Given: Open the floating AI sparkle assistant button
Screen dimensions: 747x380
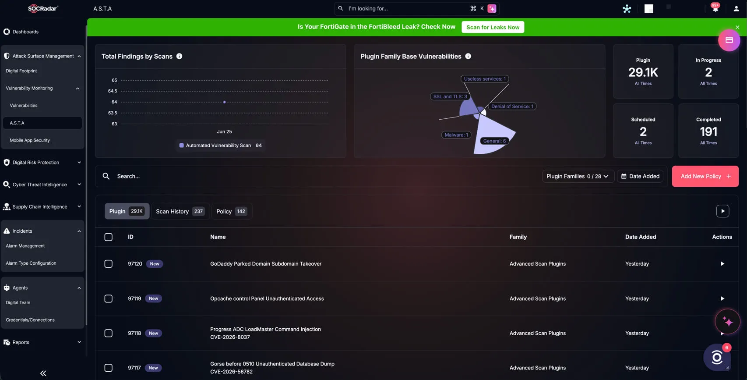Looking at the screenshot, I should pyautogui.click(x=727, y=322).
